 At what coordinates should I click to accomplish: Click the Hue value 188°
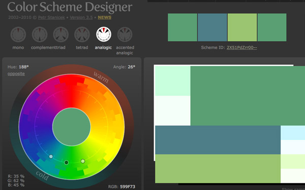click(24, 67)
